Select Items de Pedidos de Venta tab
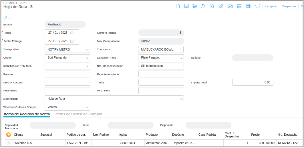The height and width of the screenshot is (148, 304). point(27,114)
